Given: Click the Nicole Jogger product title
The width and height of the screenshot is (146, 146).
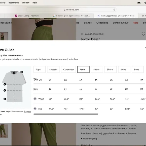Looking at the screenshot, I should [90, 39].
